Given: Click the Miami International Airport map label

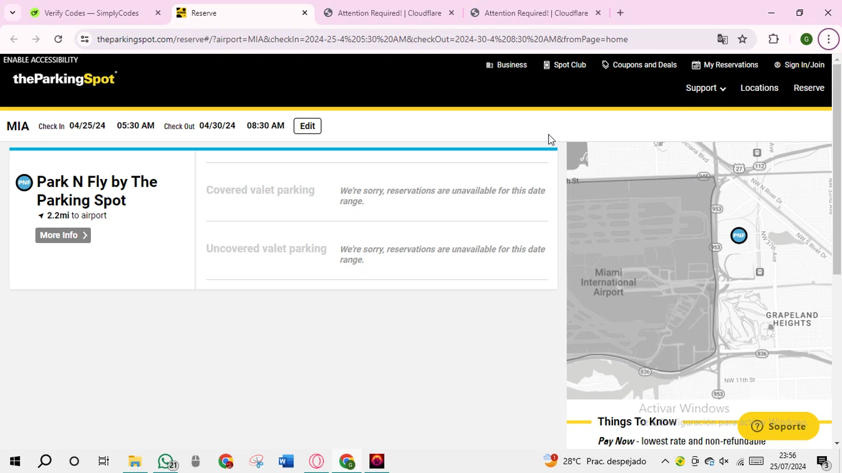Looking at the screenshot, I should (608, 282).
